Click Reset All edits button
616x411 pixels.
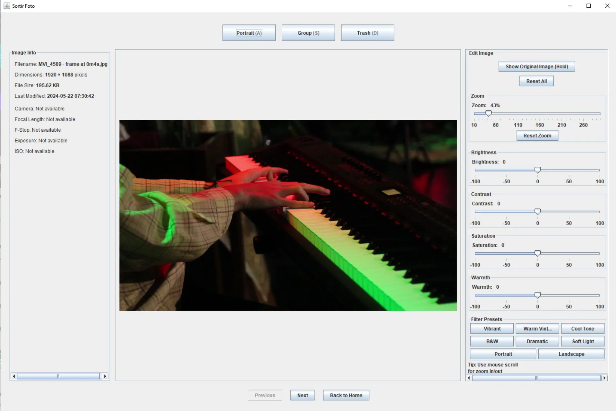pyautogui.click(x=536, y=81)
